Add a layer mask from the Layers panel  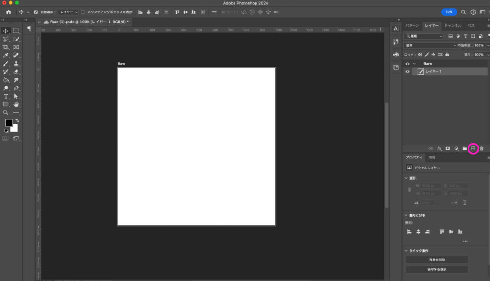[x=448, y=148]
